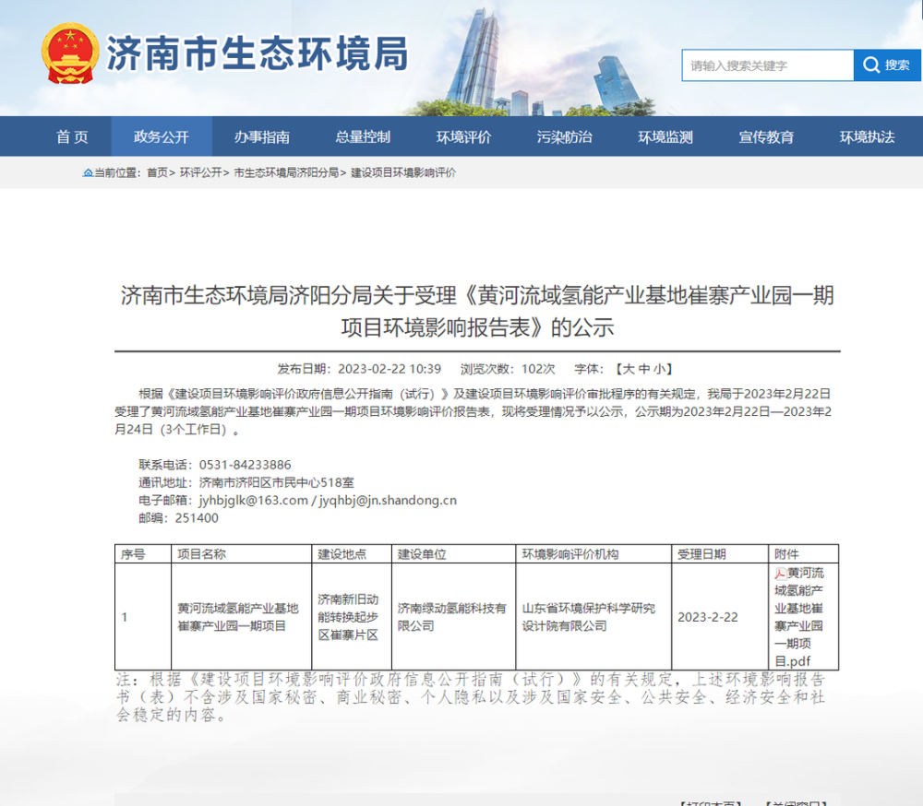Image resolution: width=923 pixels, height=806 pixels.
Task: Open the 环境评价 navigation menu
Action: point(464,137)
